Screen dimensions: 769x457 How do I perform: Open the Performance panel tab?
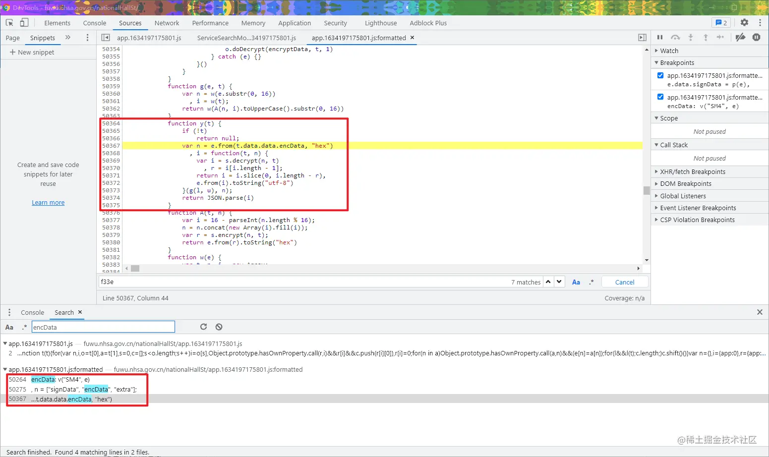[x=210, y=23]
